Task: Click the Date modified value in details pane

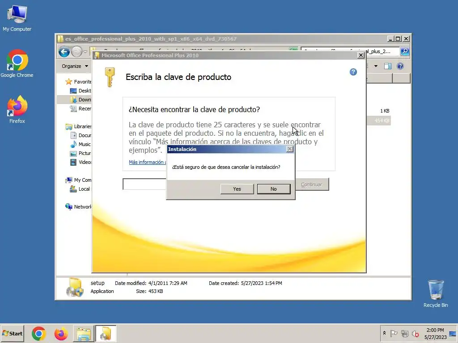Action: tap(168, 283)
